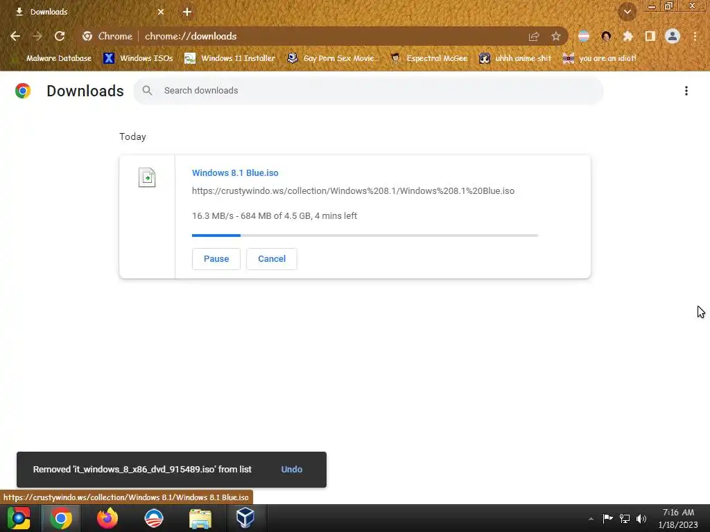Click the crustywindo.ws download source URL
Viewport: 710px width, 532px height.
tap(353, 191)
